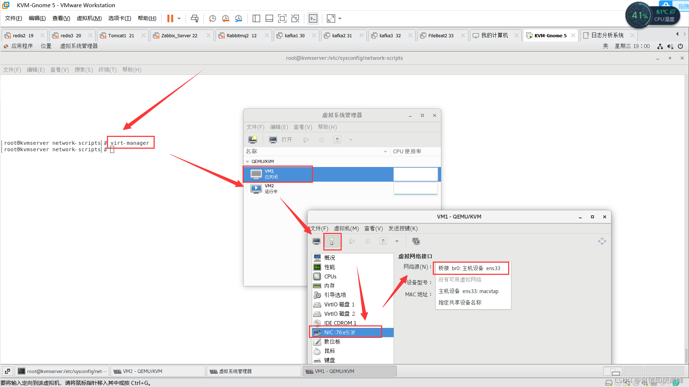Click VM1 shutdown power button

383,242
